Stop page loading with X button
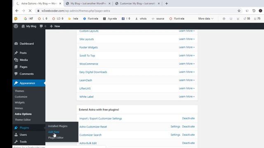The height and width of the screenshot is (148, 264). coord(30,11)
